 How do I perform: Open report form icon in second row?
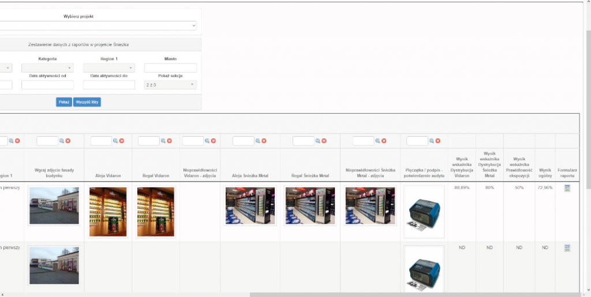click(567, 248)
